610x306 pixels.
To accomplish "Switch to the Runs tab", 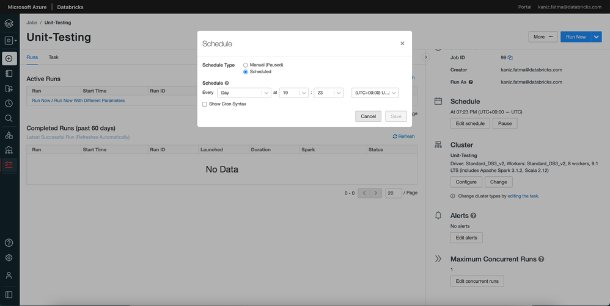I will click(32, 57).
